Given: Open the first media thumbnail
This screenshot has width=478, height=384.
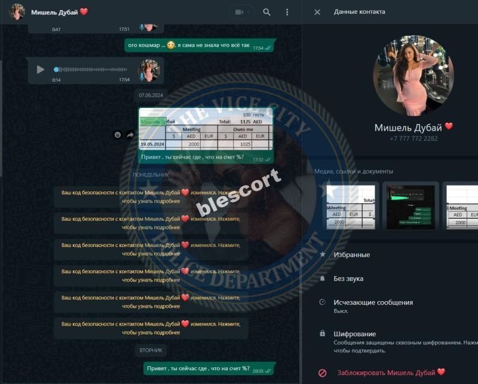Looking at the screenshot, I should pos(351,206).
